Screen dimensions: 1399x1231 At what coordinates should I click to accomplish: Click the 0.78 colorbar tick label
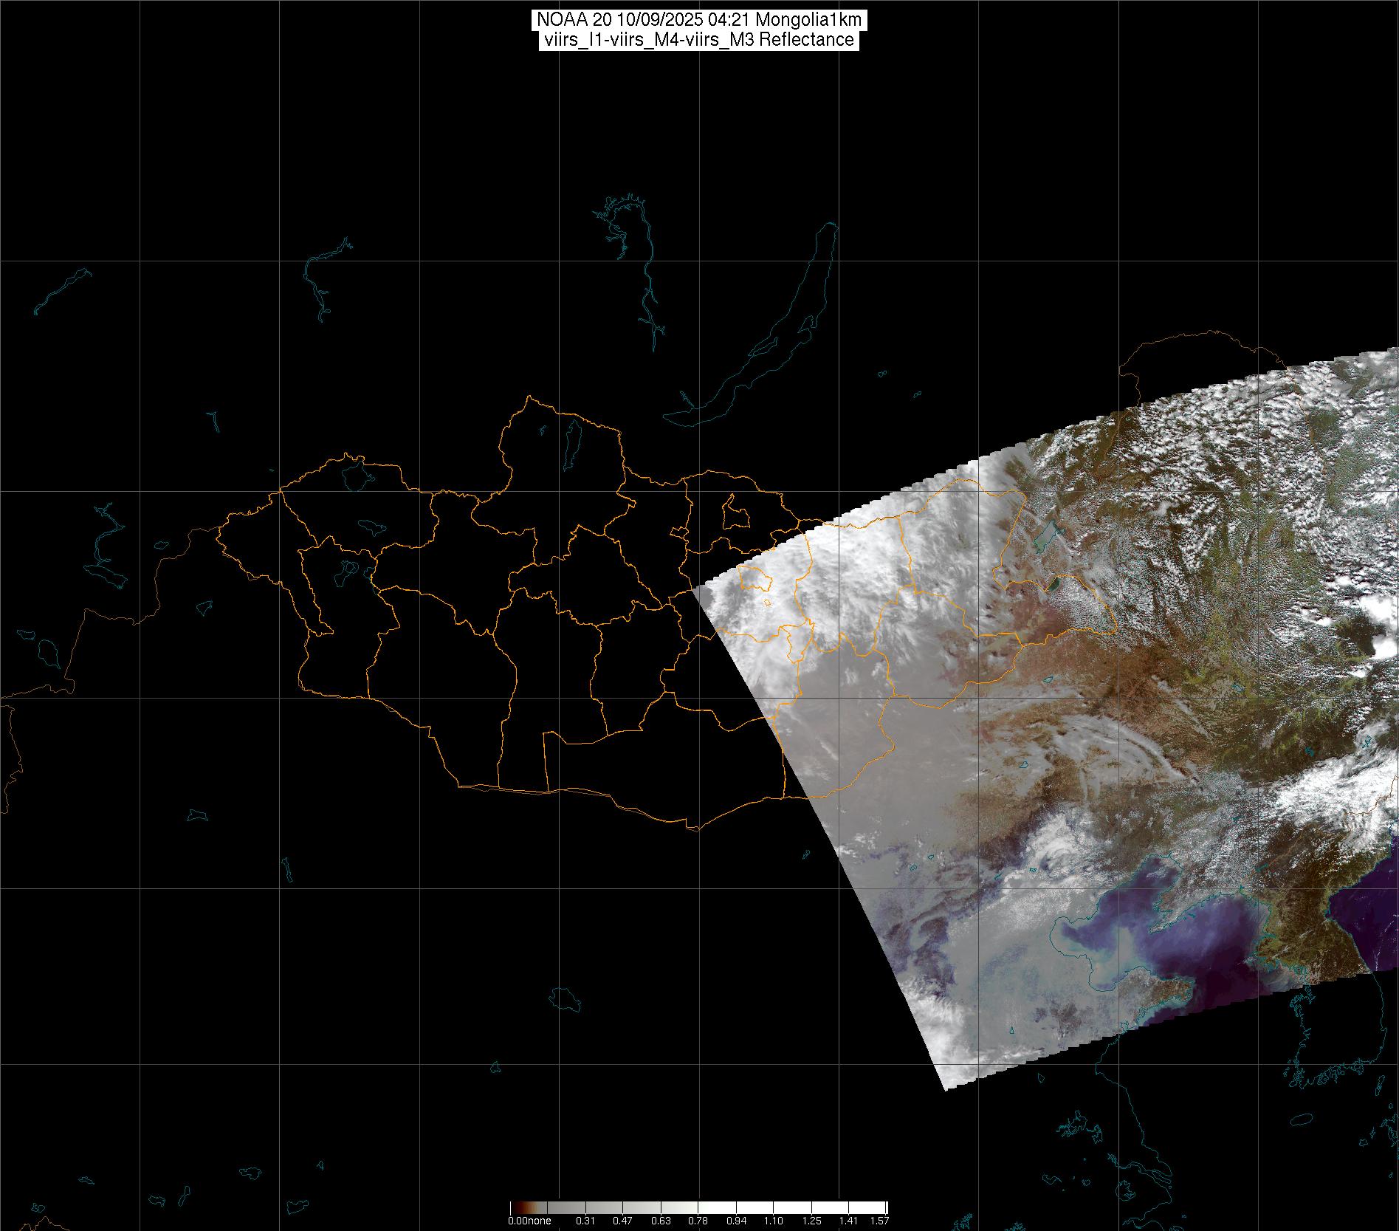coord(698,1221)
